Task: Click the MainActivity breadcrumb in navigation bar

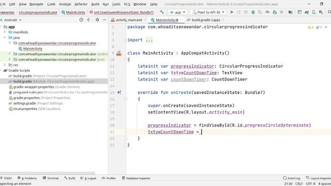Action: pyautogui.click(x=73, y=12)
